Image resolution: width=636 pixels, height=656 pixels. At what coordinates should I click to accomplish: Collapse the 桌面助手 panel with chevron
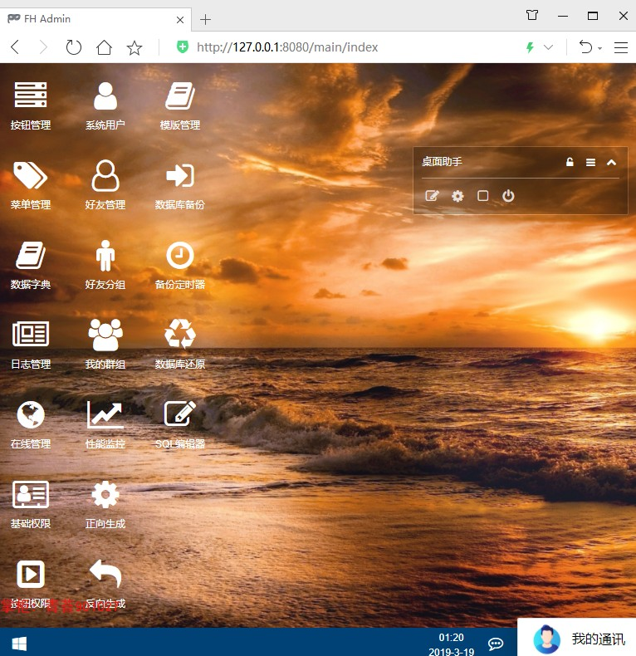[x=611, y=162]
